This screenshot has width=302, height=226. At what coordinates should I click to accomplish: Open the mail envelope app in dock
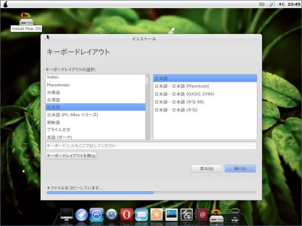142,215
